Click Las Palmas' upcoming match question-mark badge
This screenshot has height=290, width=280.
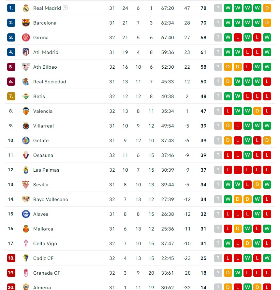[218, 170]
